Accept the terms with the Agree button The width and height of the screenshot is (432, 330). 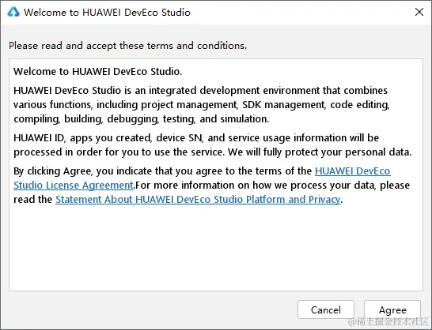point(392,310)
